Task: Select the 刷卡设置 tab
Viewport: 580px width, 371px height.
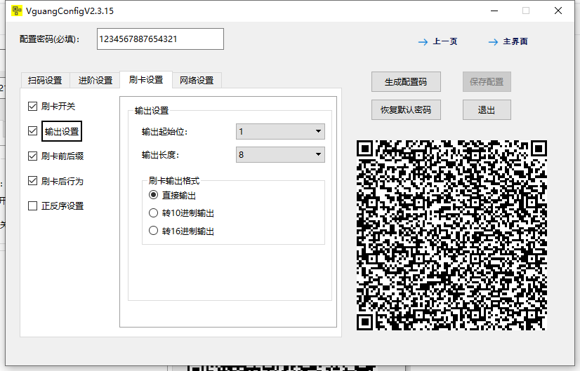Action: pyautogui.click(x=146, y=79)
